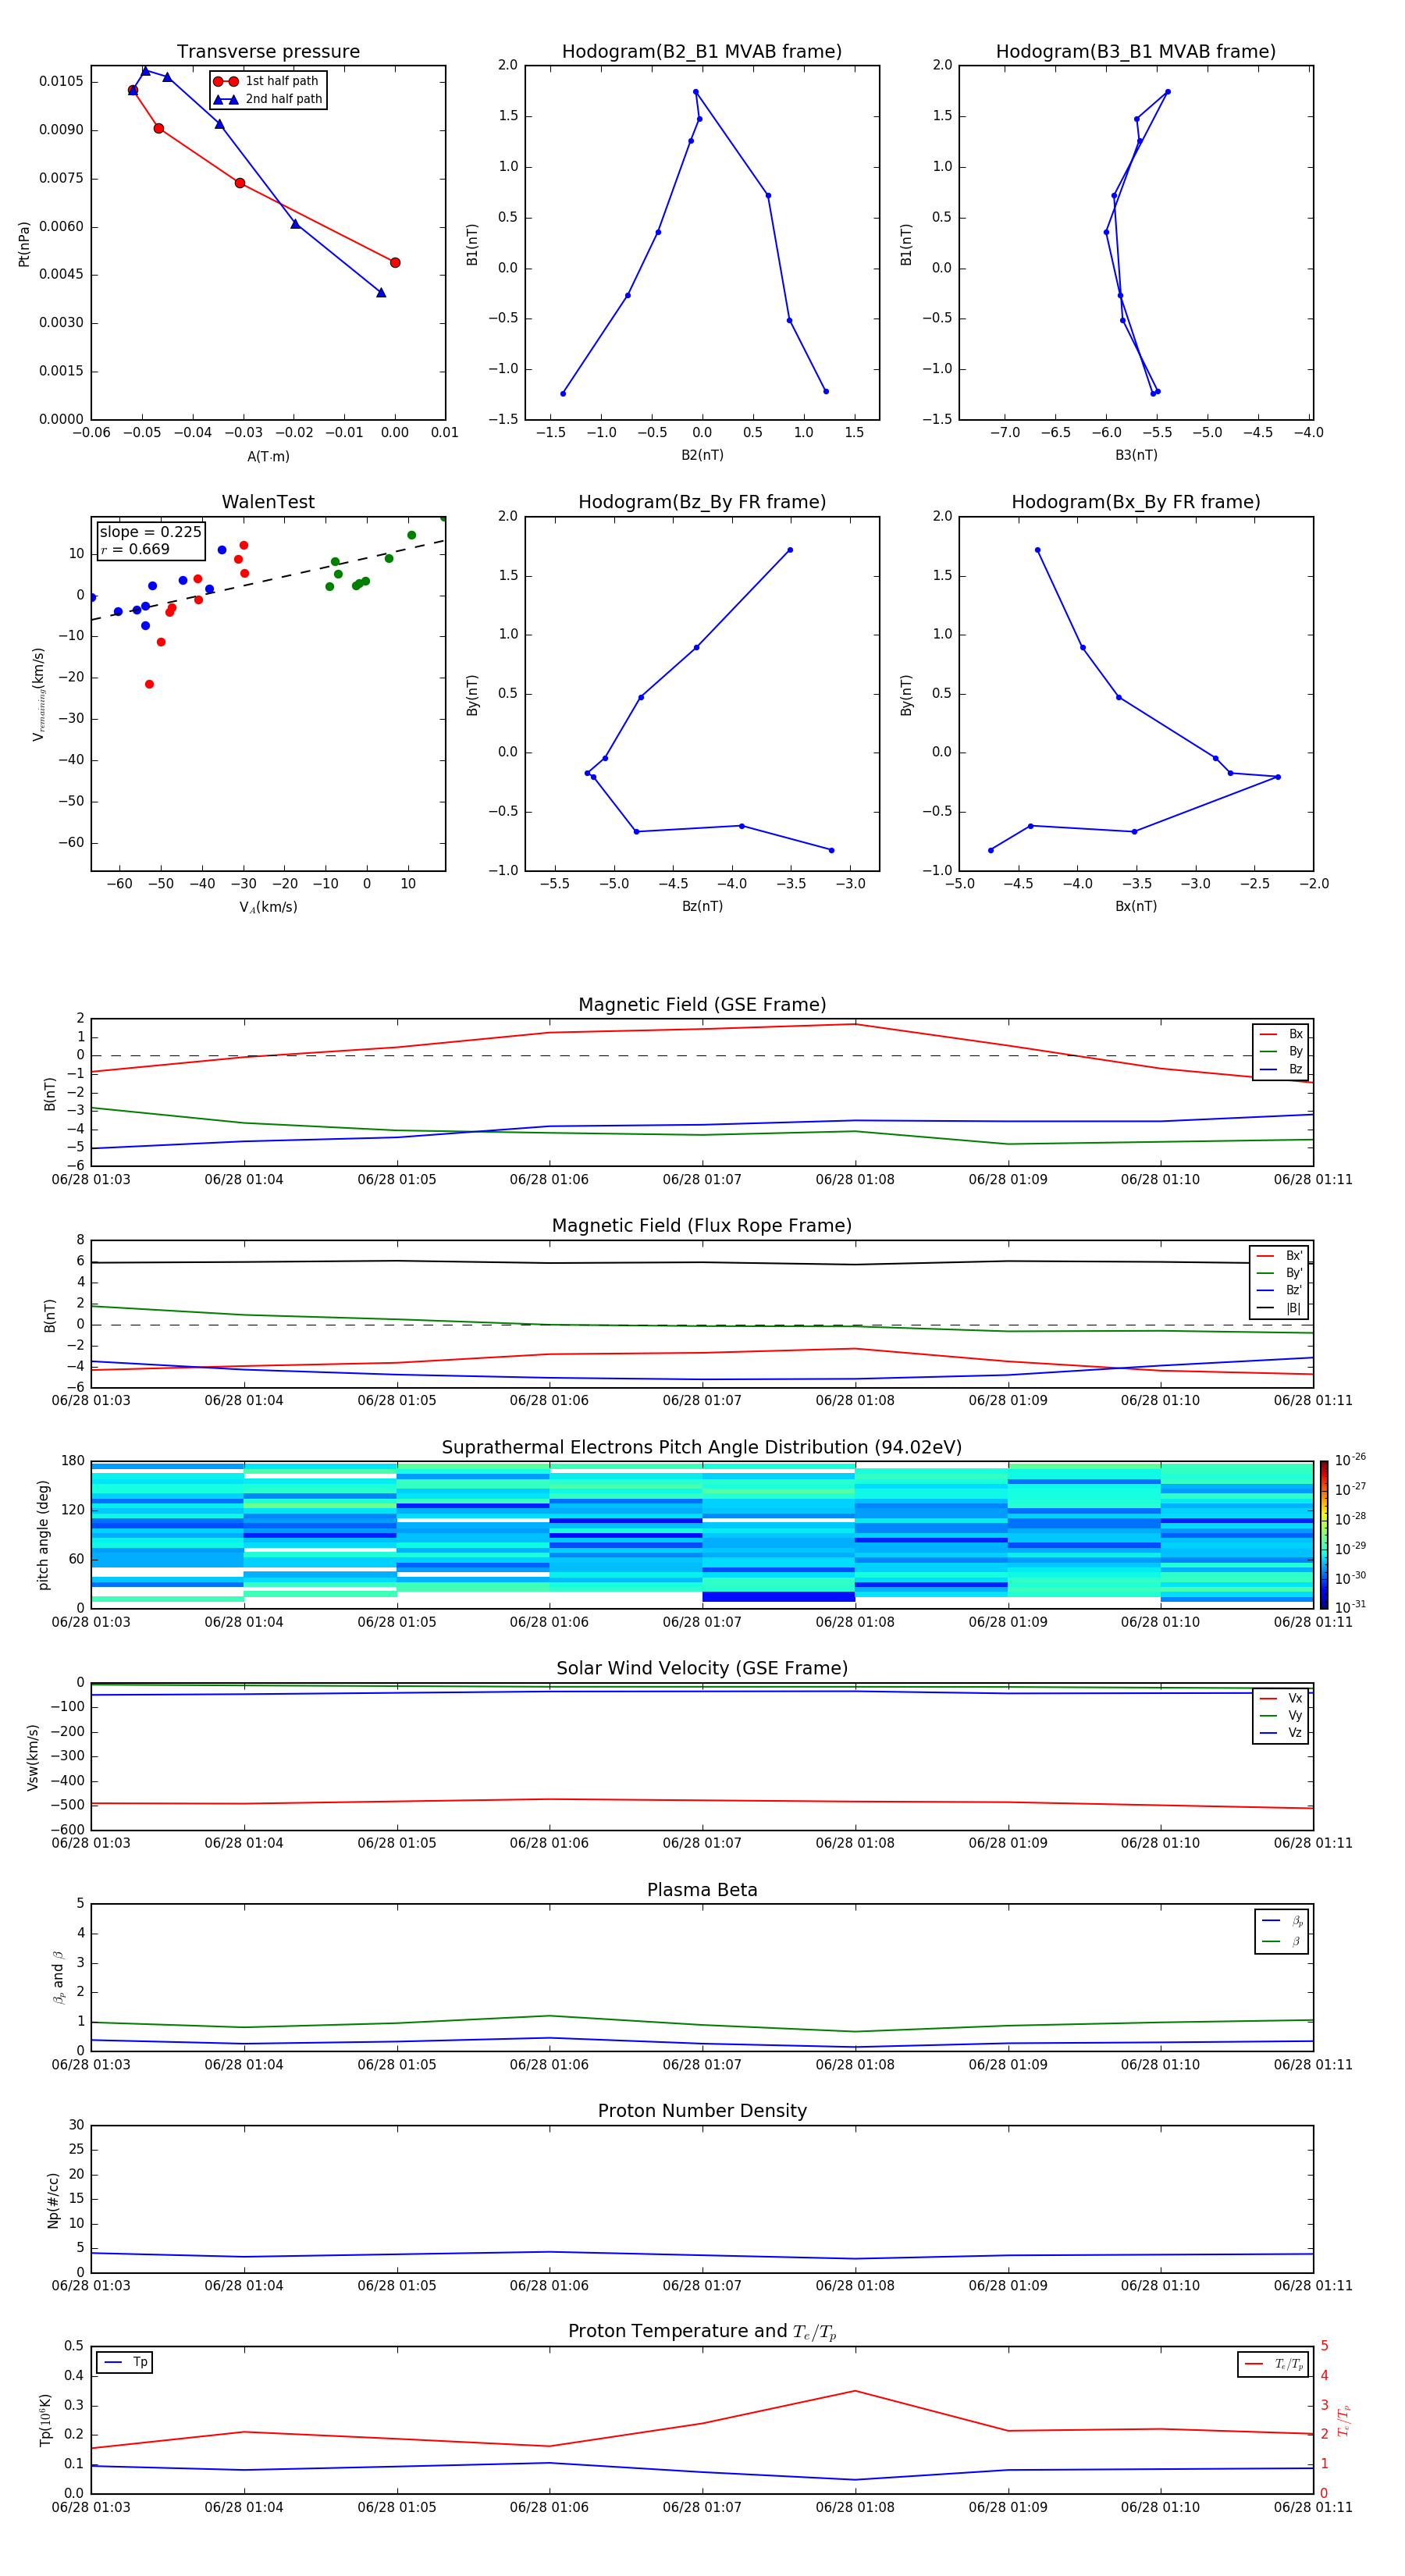
Task: Click the "WalenTest" plot title
Action: 268,502
